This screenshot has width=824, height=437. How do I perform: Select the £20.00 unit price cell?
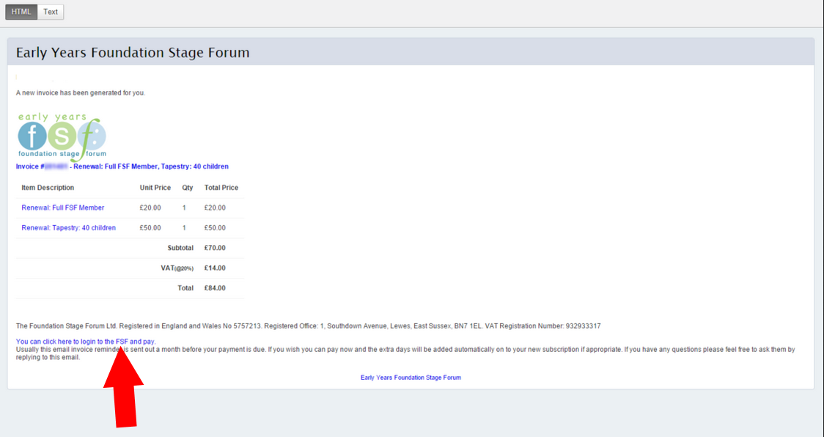(150, 208)
